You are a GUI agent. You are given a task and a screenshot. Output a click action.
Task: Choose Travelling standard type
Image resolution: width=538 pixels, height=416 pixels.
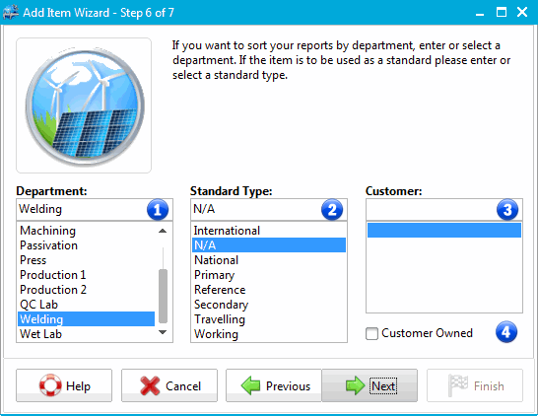269,319
